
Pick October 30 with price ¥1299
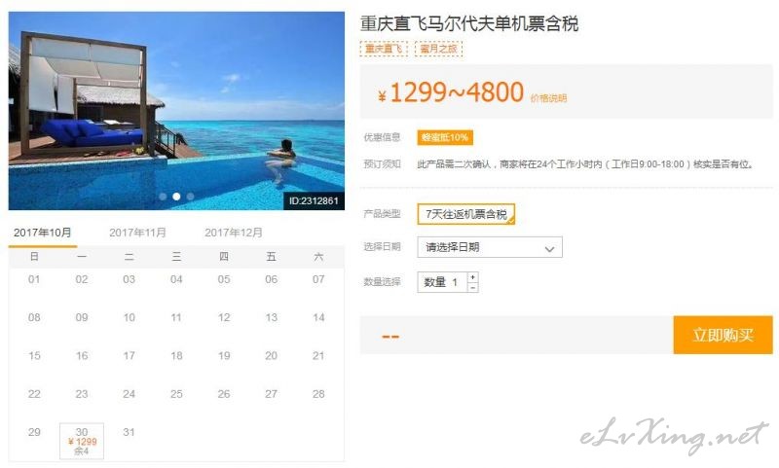[x=82, y=441]
